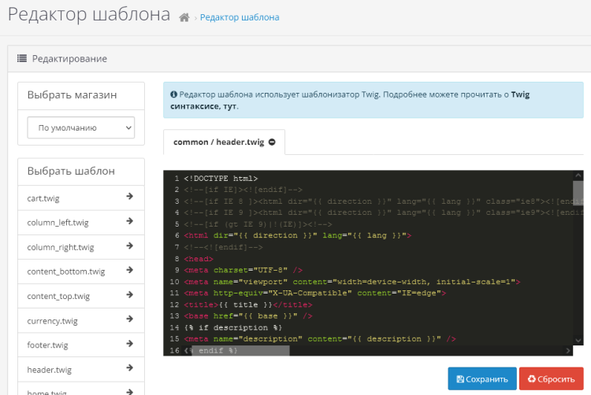The width and height of the screenshot is (591, 395).
Task: Click the home icon in breadcrumb
Action: pyautogui.click(x=184, y=17)
